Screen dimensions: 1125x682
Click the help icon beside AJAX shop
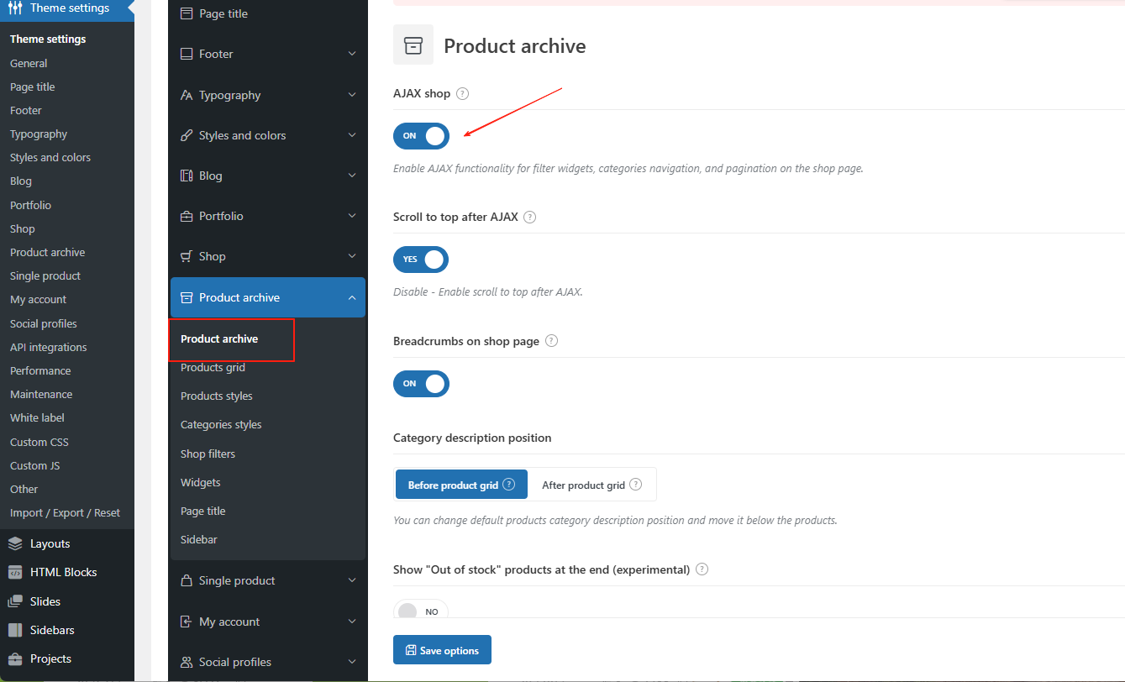pos(462,94)
